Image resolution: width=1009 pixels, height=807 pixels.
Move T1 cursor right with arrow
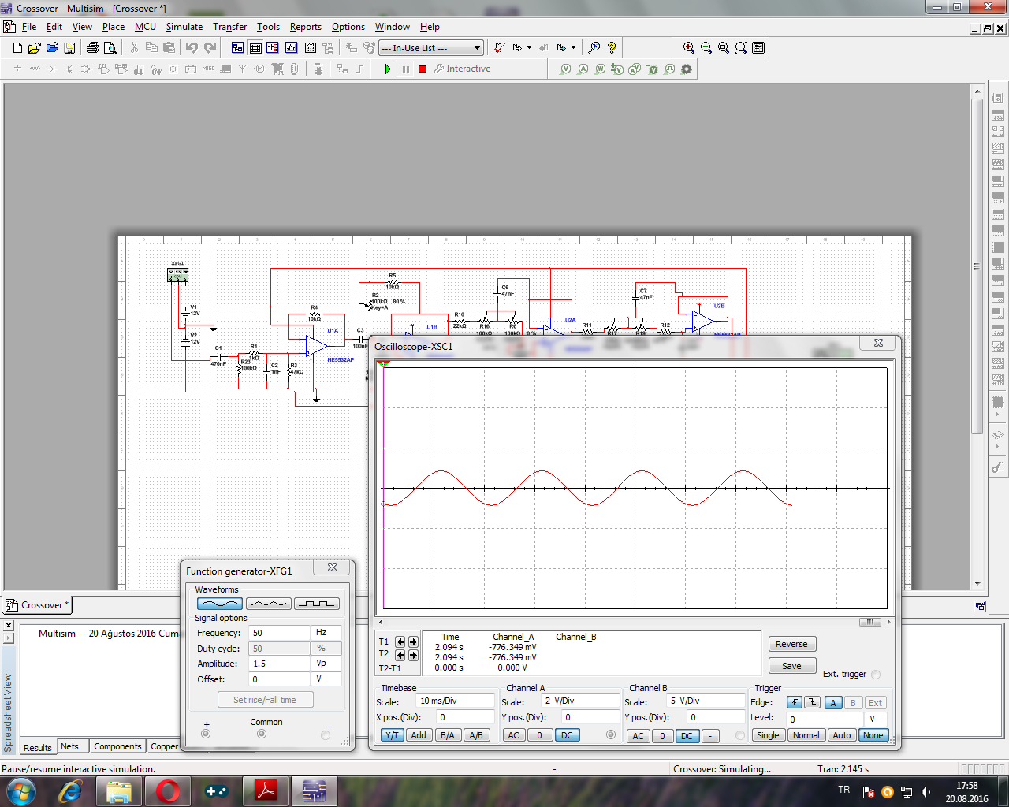pos(413,642)
